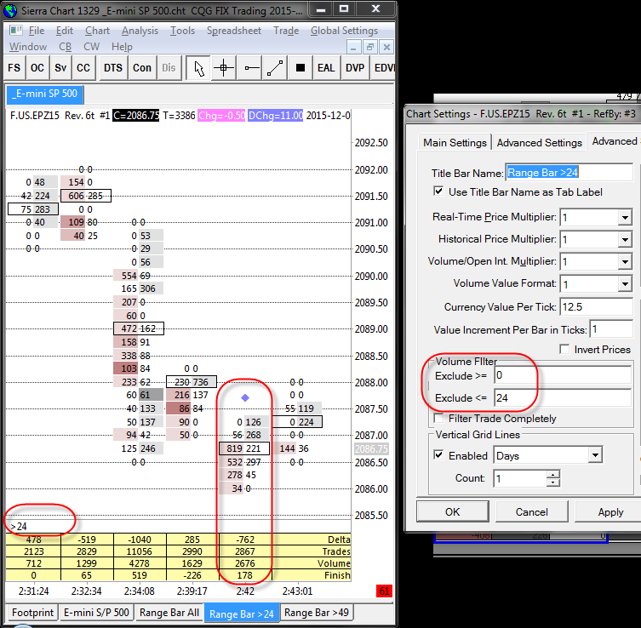Click the DVP toolbar button
This screenshot has height=628, width=641.
pos(355,68)
